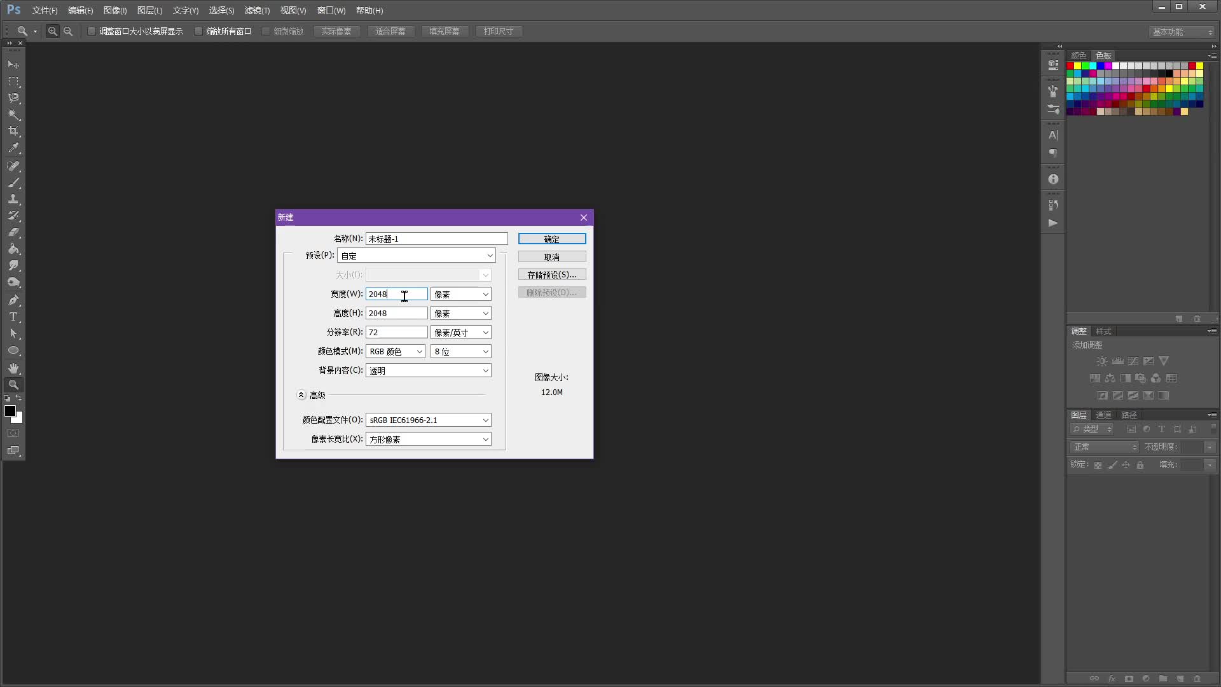1221x687 pixels.
Task: Click 取消 to cancel new document
Action: [x=552, y=256]
